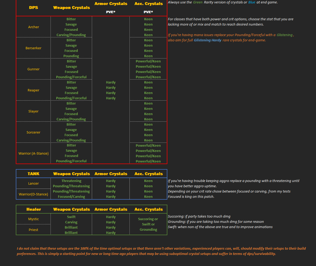Click the Berserker class cell
The width and height of the screenshot is (316, 266).
[x=33, y=48]
